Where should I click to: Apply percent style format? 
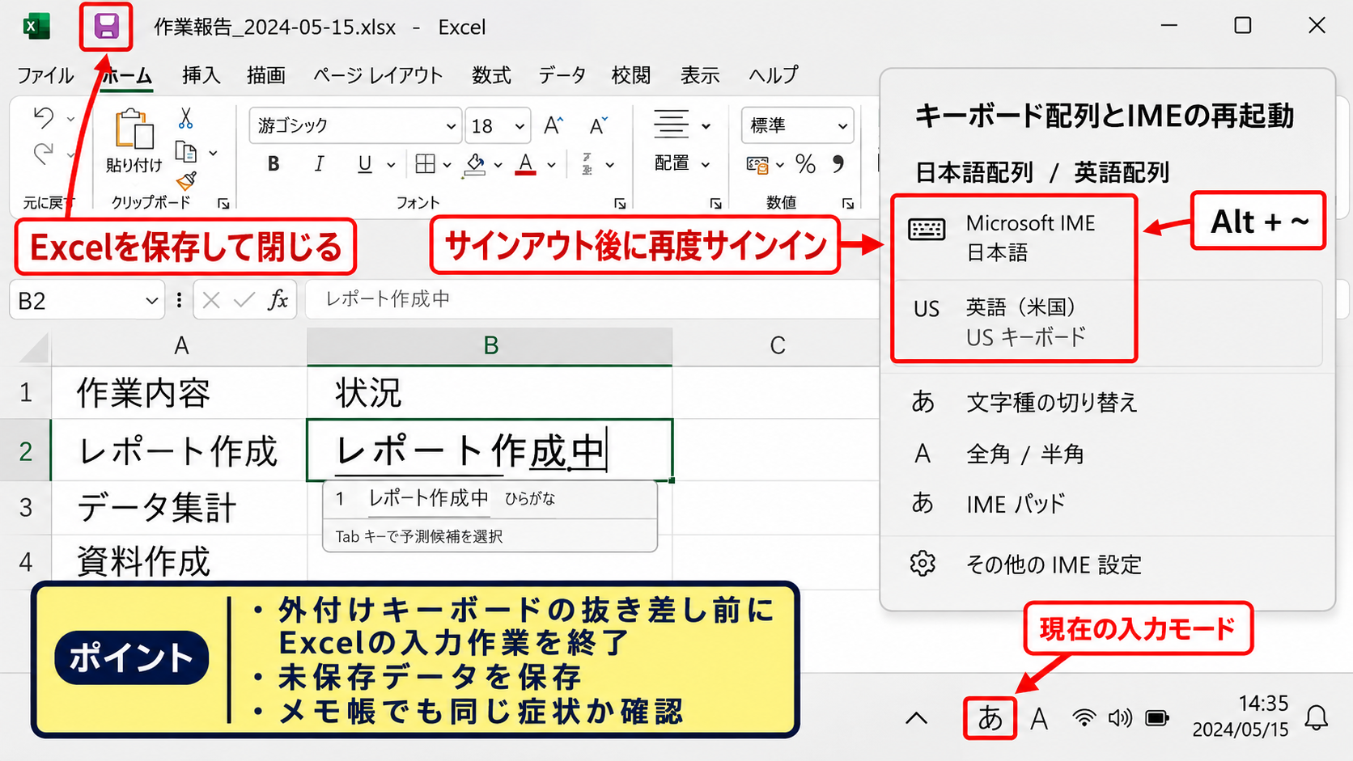click(x=805, y=164)
